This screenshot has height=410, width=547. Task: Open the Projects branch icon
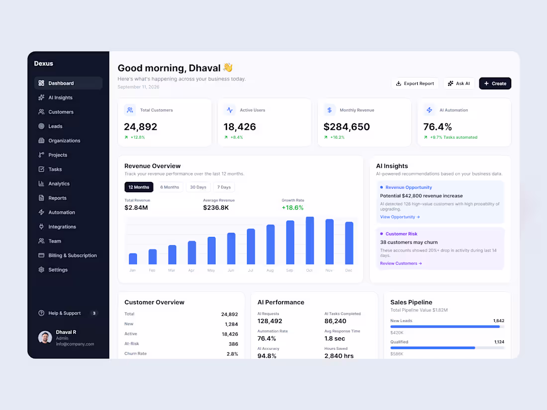point(41,155)
